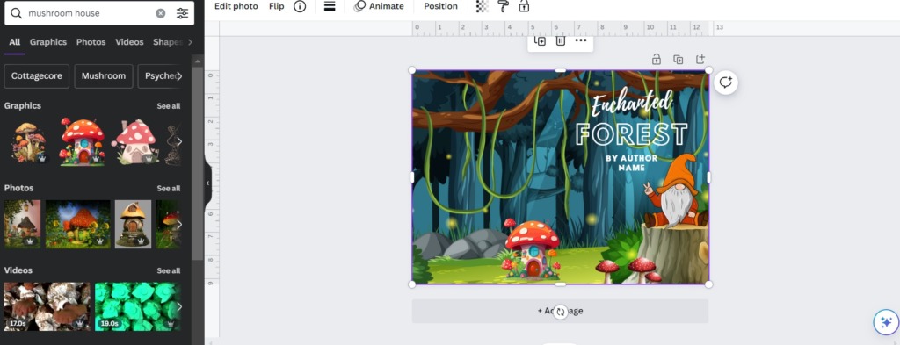
Task: Add a new page with plus page icon
Action: 700,59
